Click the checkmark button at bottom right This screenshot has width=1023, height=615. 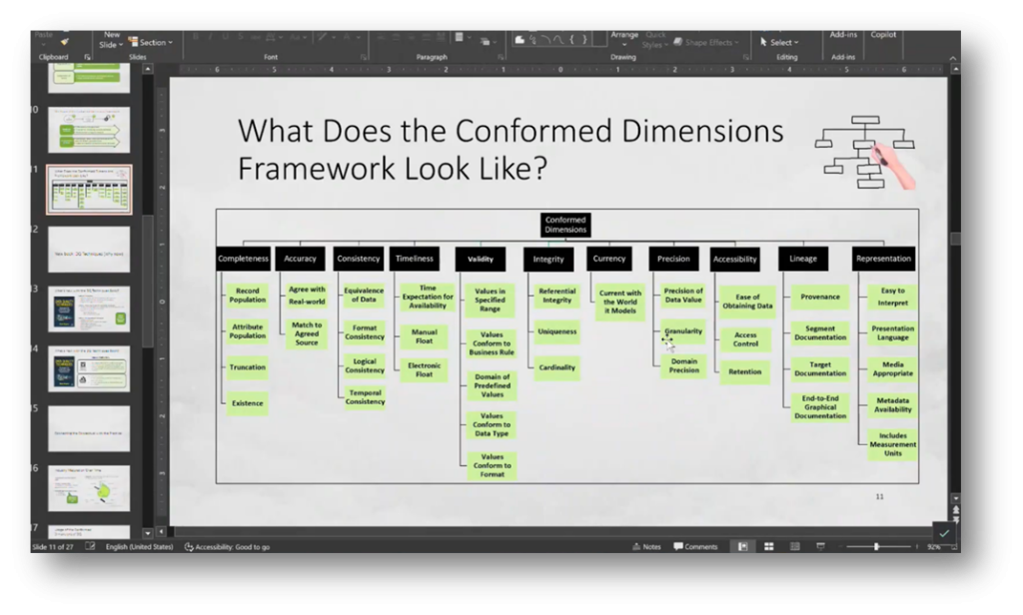pyautogui.click(x=944, y=533)
